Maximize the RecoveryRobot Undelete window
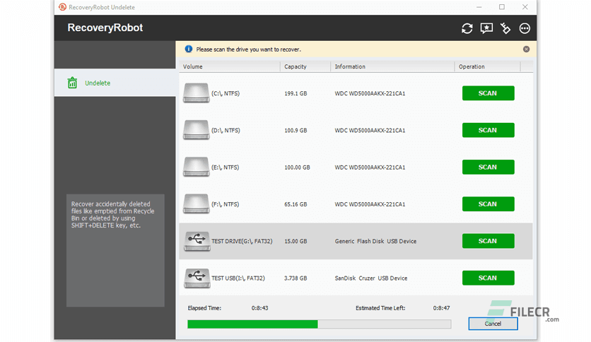This screenshot has height=342, width=591. click(x=502, y=7)
